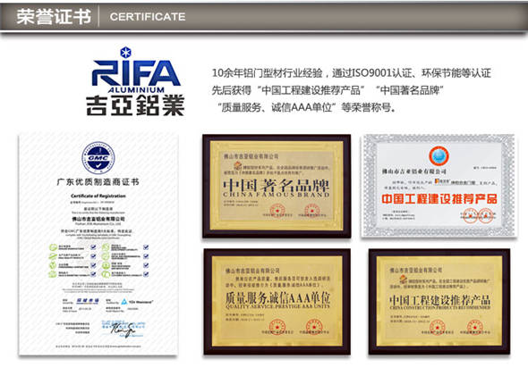Click the orange-blue circular emblem on silver certificate
528x376 pixels.
click(x=439, y=156)
